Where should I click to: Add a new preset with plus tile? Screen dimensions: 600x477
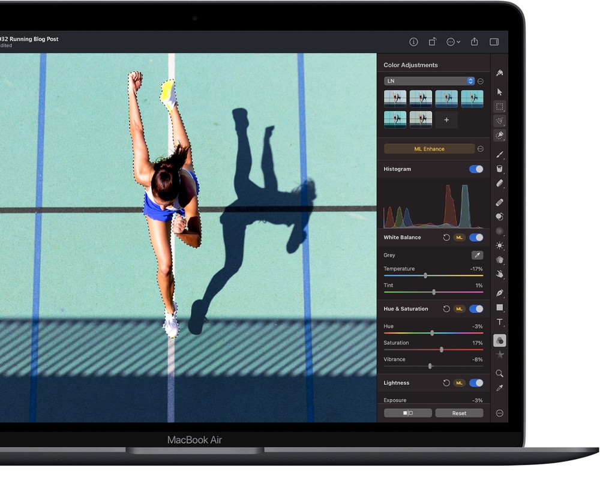coord(446,120)
